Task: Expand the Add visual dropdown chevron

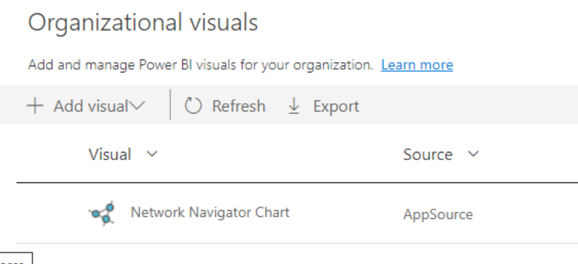Action: tap(137, 106)
